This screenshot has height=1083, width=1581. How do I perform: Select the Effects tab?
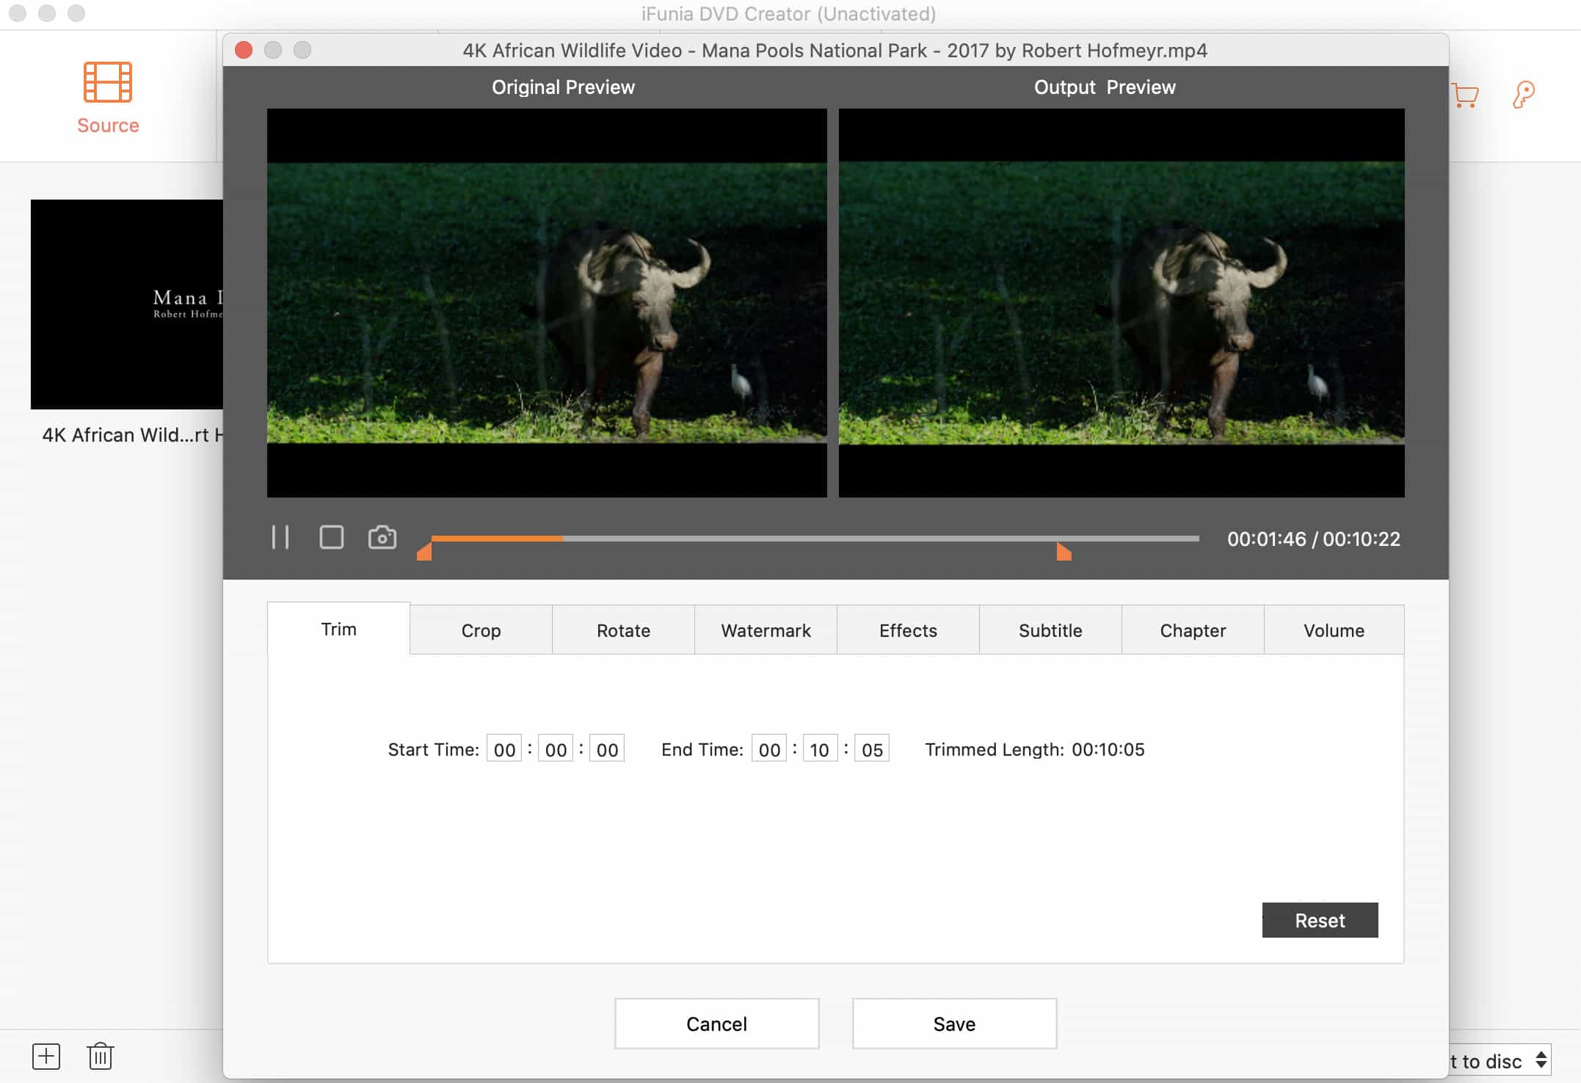click(x=908, y=630)
